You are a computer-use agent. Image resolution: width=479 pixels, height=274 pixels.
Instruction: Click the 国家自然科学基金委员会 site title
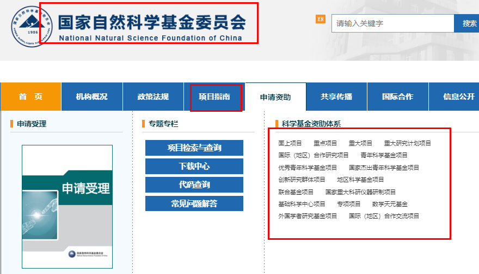click(152, 23)
